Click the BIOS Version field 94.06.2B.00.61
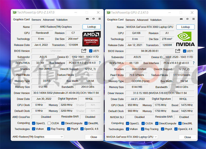The image size is (206, 149). point(150,51)
